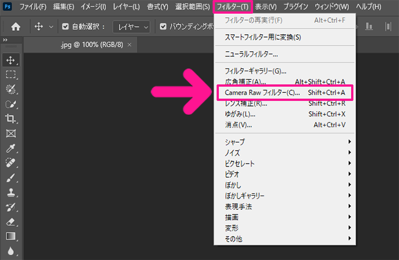Open the ウィンドウ(W) menu

tap(332, 7)
